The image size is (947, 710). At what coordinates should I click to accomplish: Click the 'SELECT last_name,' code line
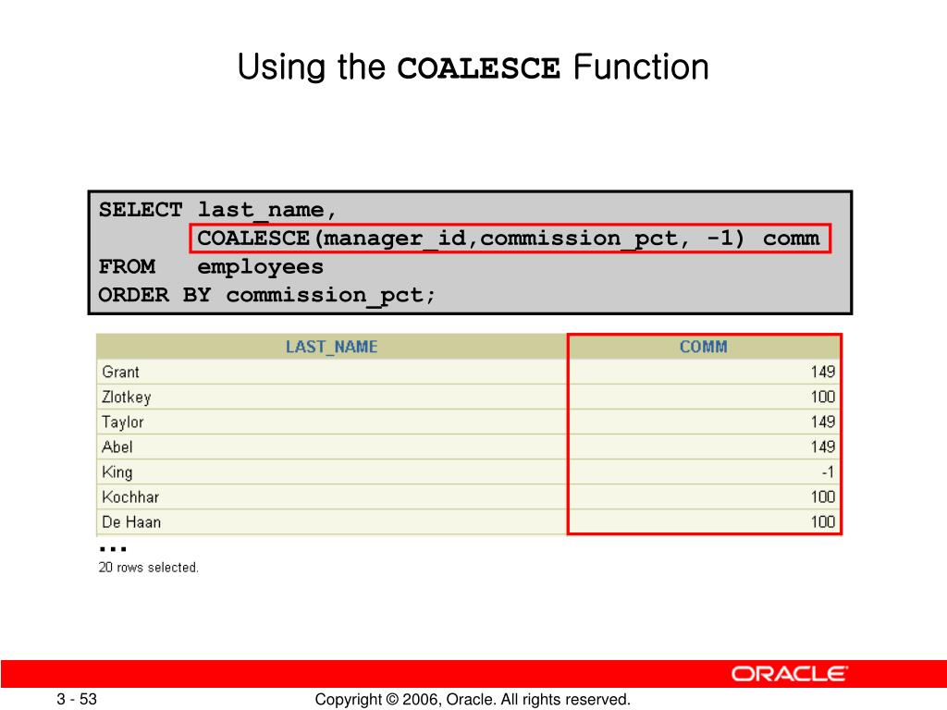(217, 210)
